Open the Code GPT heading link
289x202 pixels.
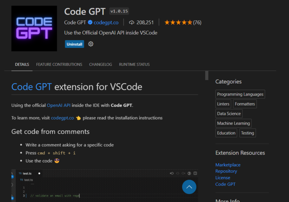pyautogui.click(x=32, y=87)
